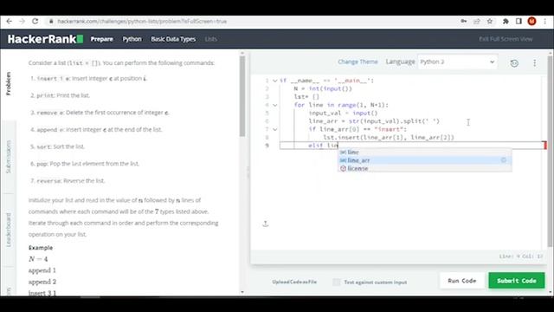Select the 'line' autocomplete suggestion
554x312 pixels.
click(424, 153)
